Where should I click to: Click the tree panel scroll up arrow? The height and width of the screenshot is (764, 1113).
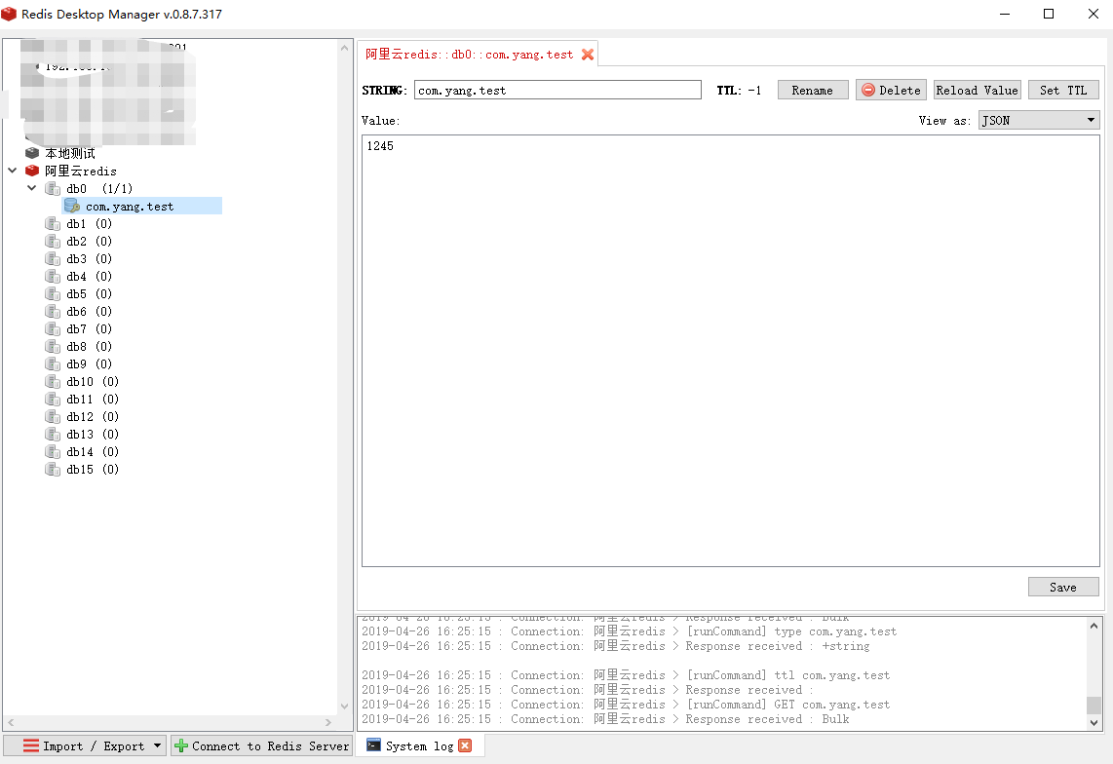coord(344,49)
